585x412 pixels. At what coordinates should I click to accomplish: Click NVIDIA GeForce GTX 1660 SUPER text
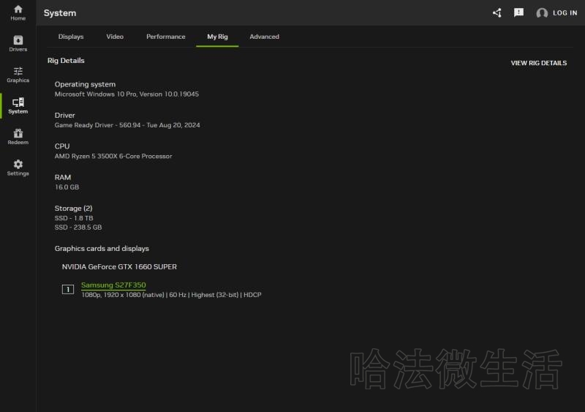coord(119,266)
